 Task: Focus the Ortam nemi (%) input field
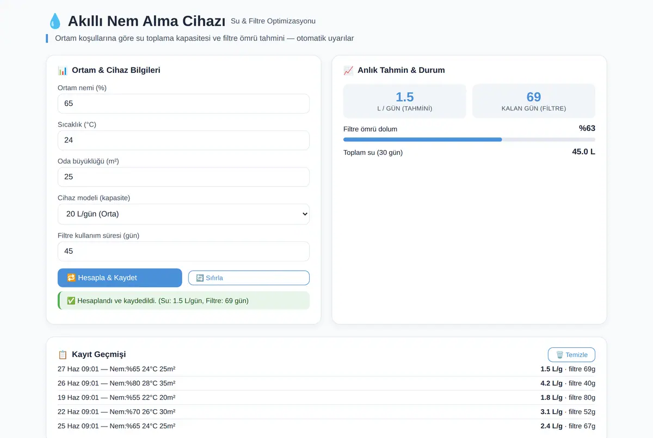(x=183, y=103)
